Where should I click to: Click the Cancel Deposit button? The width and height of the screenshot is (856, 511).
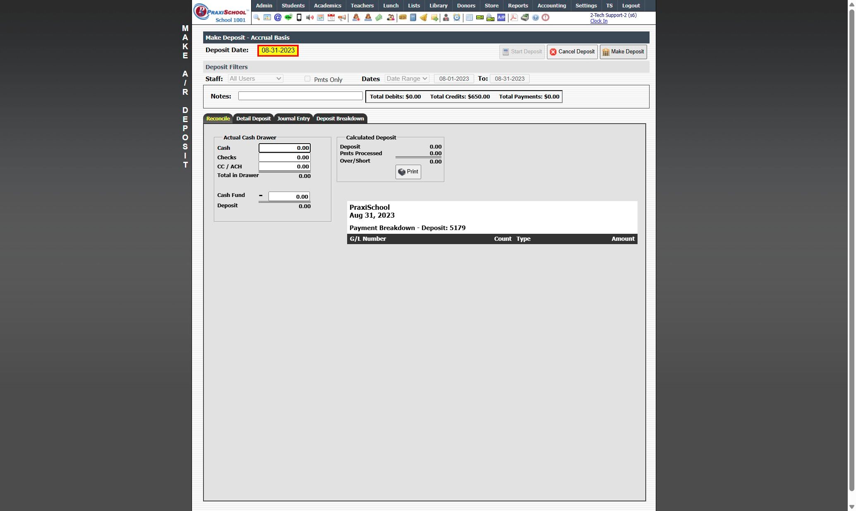point(572,52)
